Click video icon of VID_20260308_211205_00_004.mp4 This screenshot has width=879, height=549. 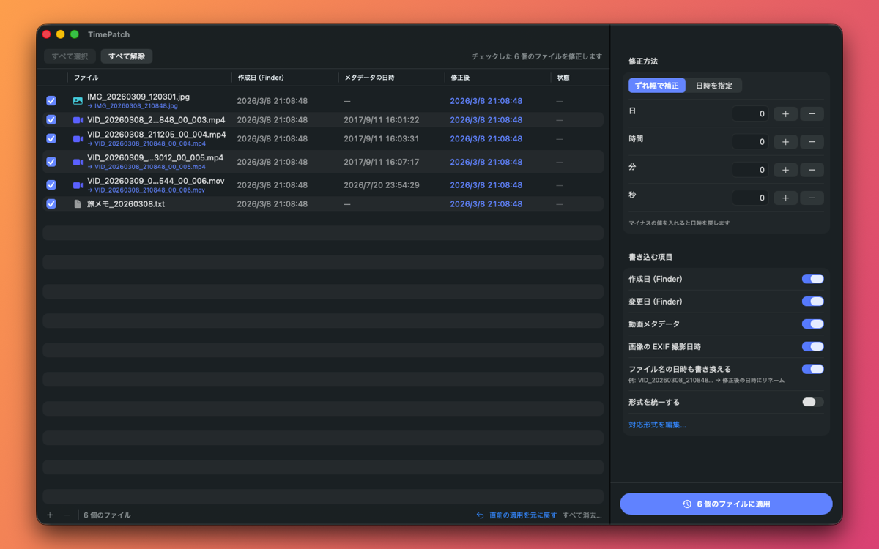(x=78, y=138)
